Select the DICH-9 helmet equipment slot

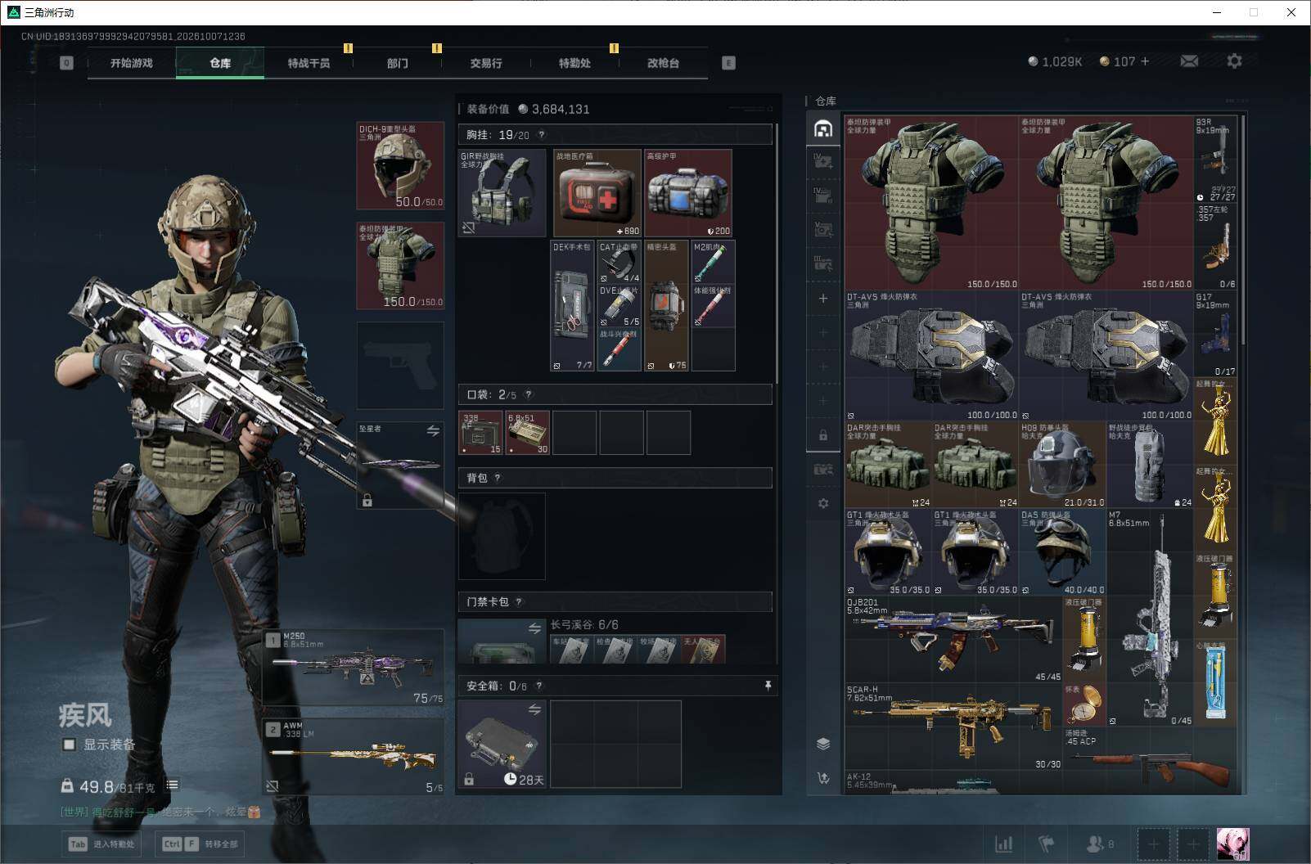[x=400, y=165]
